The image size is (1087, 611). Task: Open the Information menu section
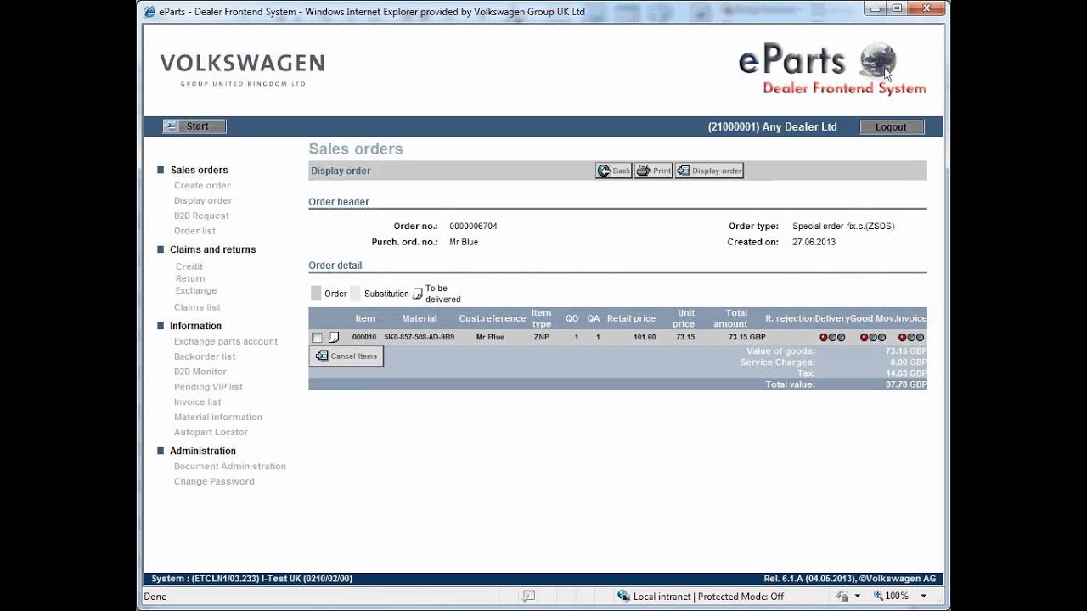[x=195, y=326]
